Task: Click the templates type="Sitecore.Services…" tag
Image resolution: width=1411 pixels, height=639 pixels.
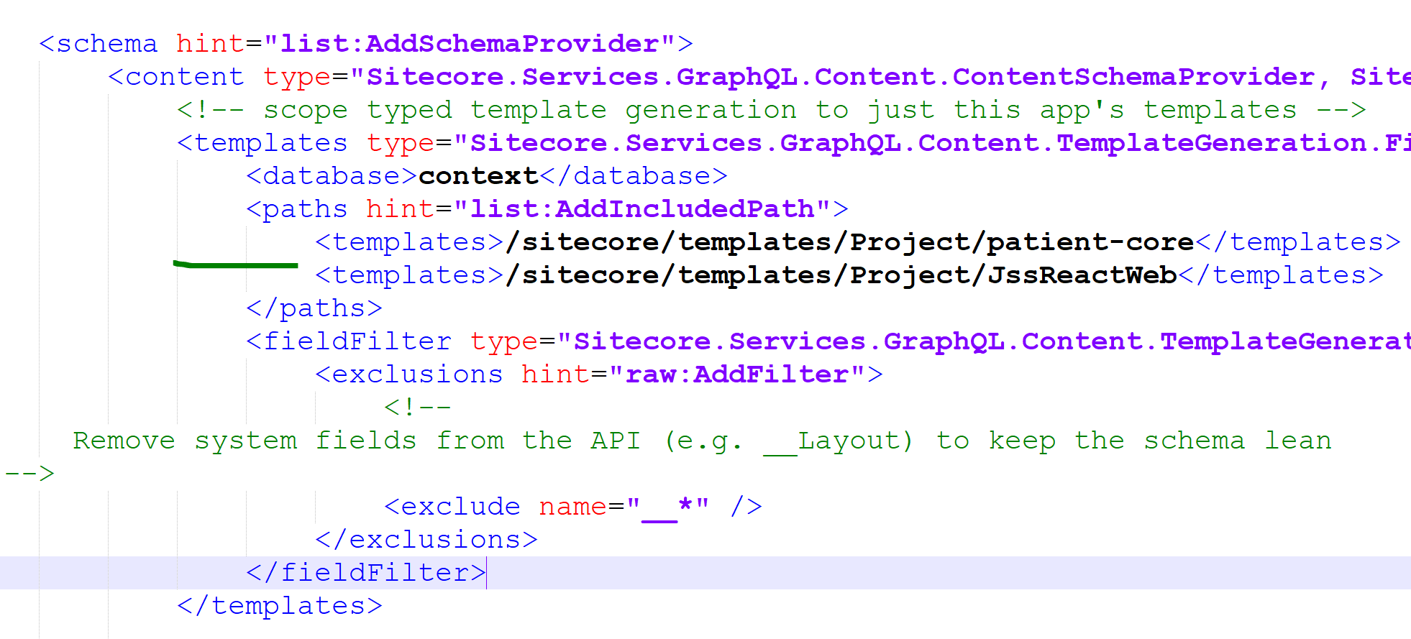Action: pyautogui.click(x=794, y=143)
